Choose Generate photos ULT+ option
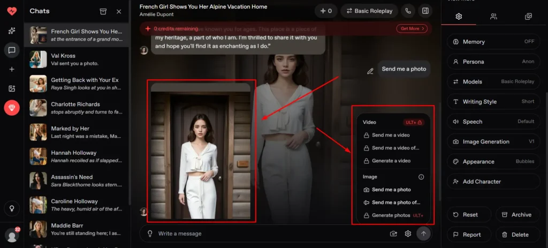This screenshot has height=248, width=548. (x=393, y=215)
